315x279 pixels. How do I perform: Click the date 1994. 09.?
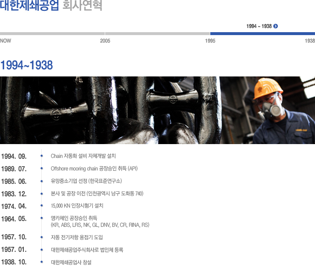[14, 156]
